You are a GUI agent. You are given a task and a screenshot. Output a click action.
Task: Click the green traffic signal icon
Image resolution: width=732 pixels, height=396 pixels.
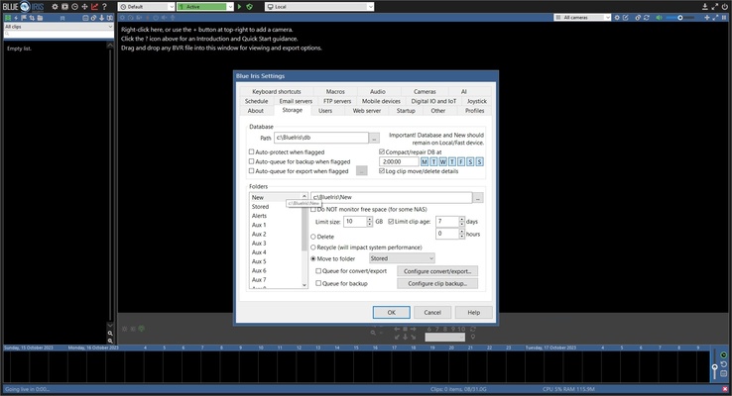(x=249, y=7)
